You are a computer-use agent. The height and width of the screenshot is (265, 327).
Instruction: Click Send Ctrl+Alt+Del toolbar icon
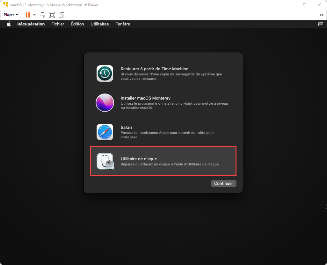coord(42,15)
